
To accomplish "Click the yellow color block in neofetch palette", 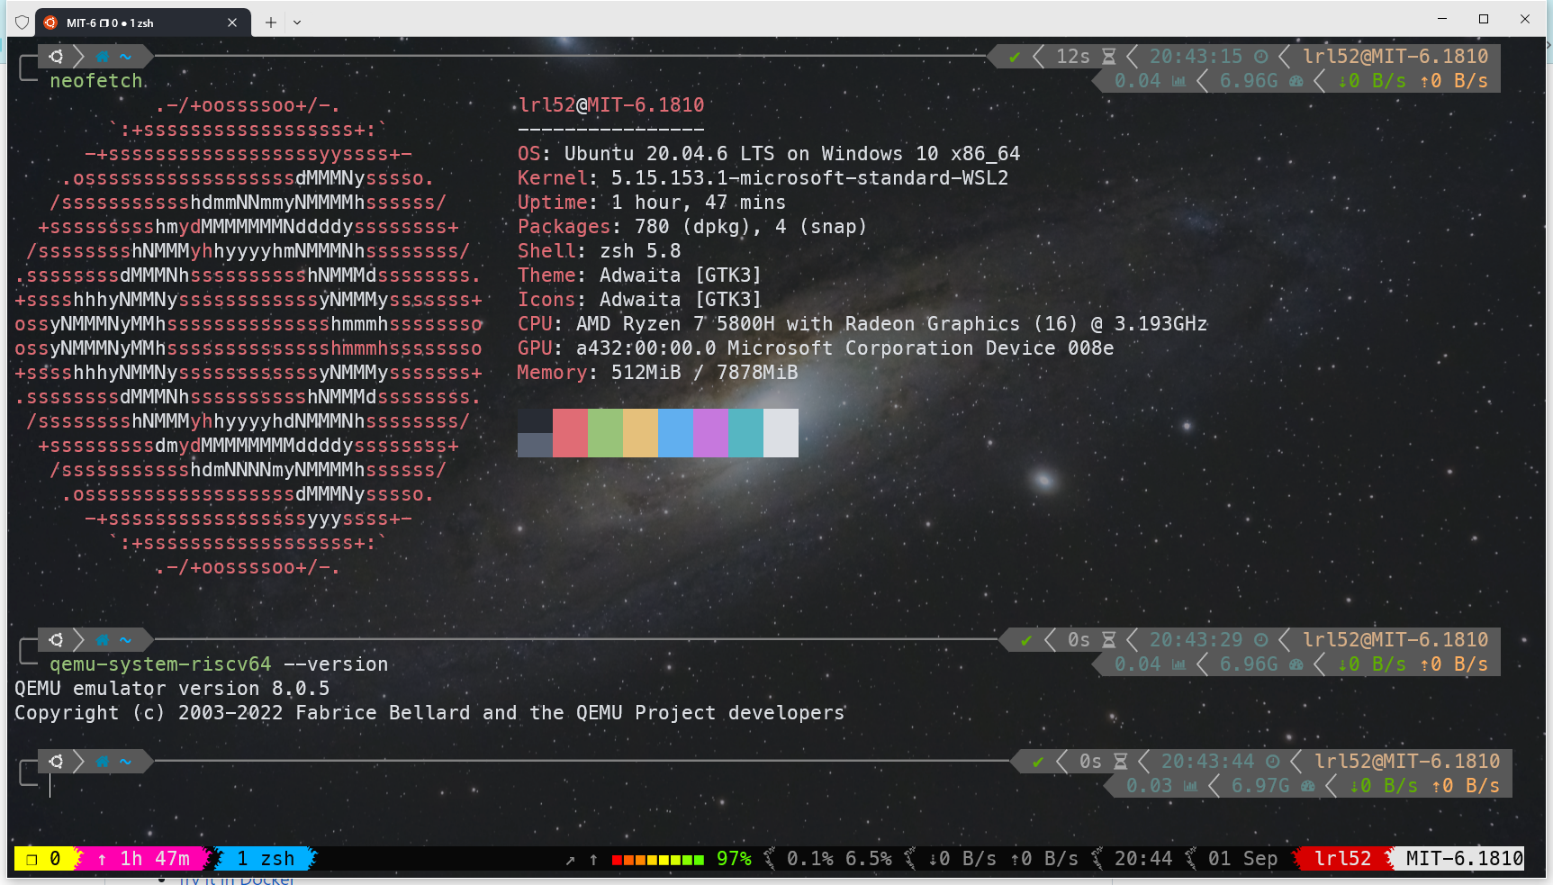I will click(640, 433).
